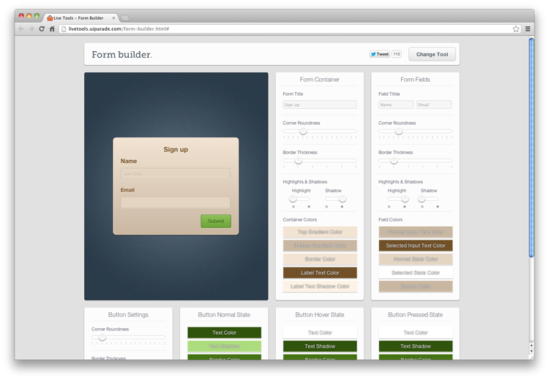This screenshot has width=549, height=380.
Task: Toggle Form Fields Shadow switch
Action: click(428, 199)
